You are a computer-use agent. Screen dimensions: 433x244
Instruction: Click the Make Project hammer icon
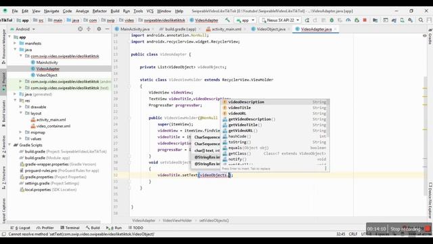(227, 20)
